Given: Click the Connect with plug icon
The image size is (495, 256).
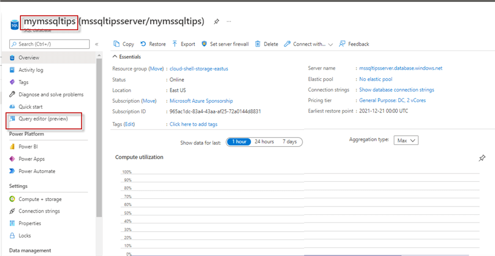Looking at the screenshot, I should tap(287, 44).
